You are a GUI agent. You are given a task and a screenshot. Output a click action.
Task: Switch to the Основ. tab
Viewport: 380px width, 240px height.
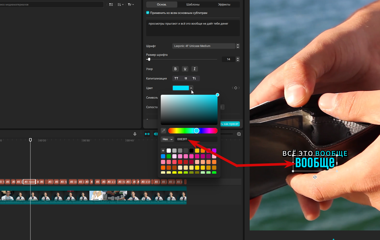162,5
